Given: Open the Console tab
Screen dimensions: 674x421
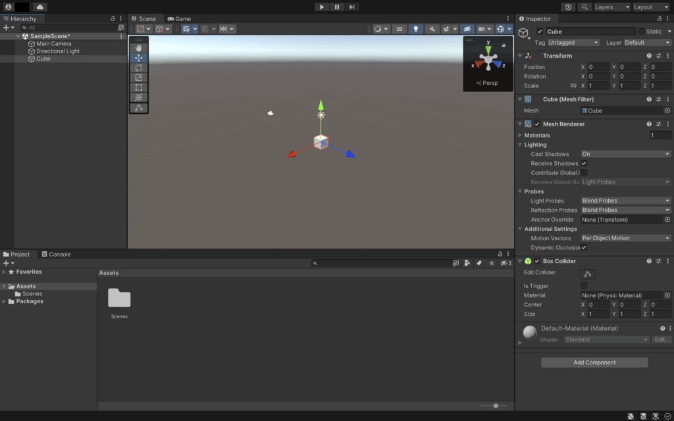Looking at the screenshot, I should [56, 255].
